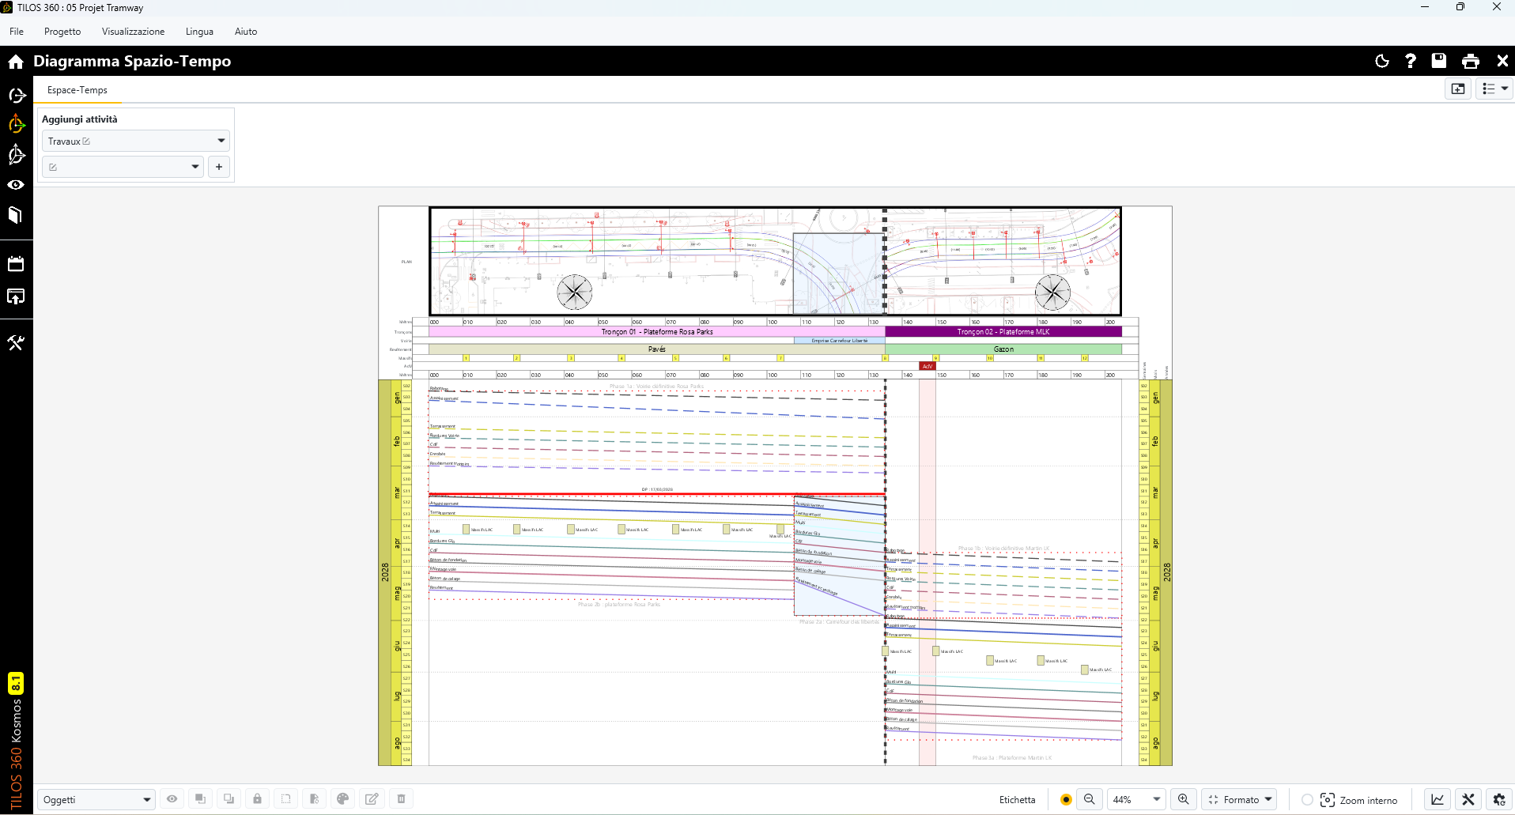The height and width of the screenshot is (815, 1515).
Task: Print the diagram with the printer icon
Action: pyautogui.click(x=1471, y=61)
